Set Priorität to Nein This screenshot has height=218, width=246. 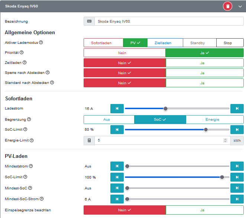pos(124,53)
